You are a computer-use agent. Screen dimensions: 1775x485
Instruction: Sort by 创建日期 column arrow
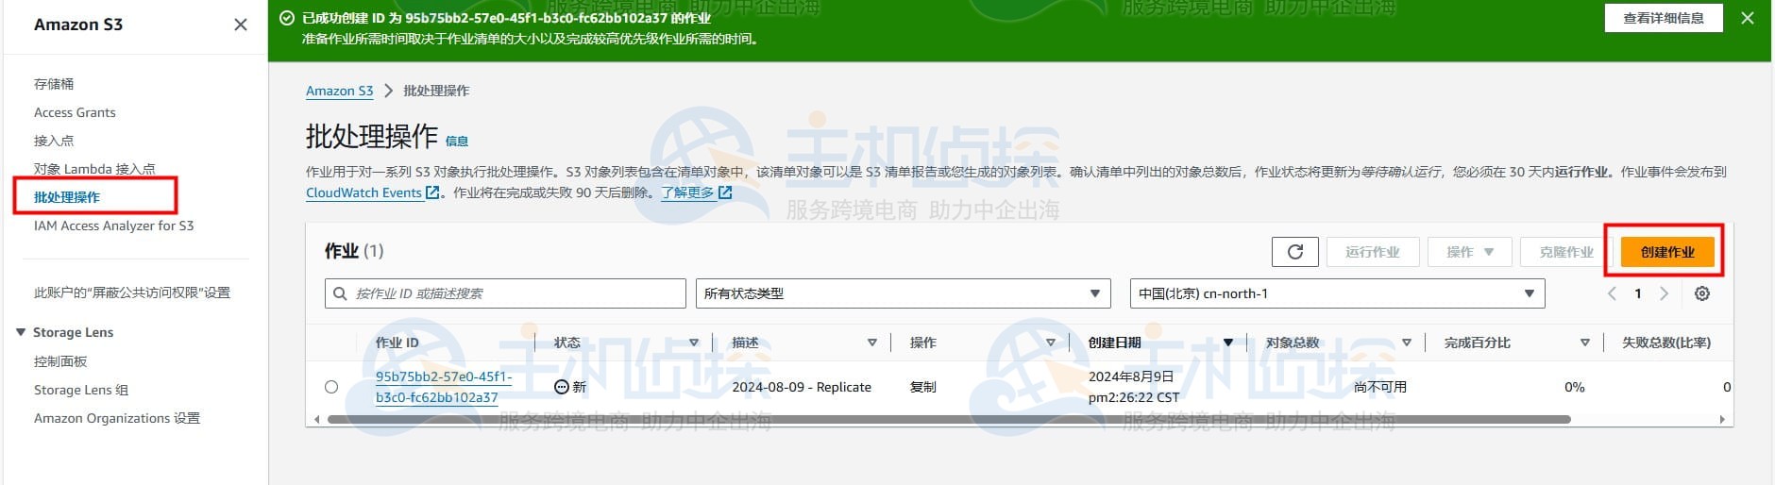(x=1228, y=343)
